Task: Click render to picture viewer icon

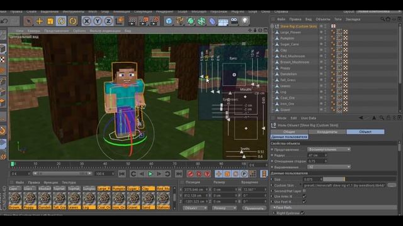Action: tap(144, 21)
